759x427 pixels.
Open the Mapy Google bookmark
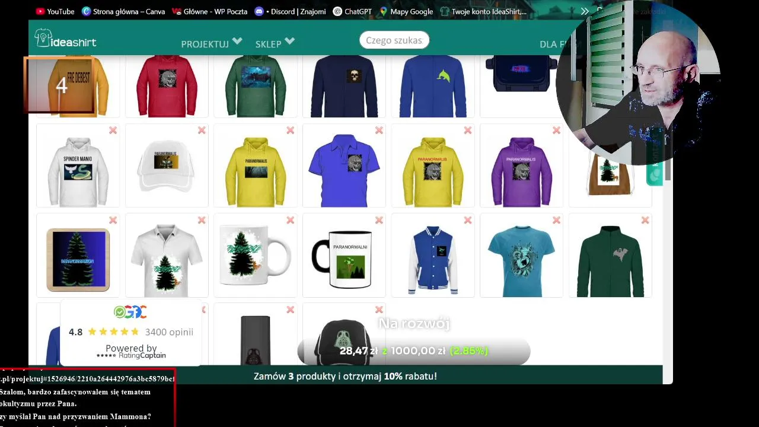[x=406, y=11]
